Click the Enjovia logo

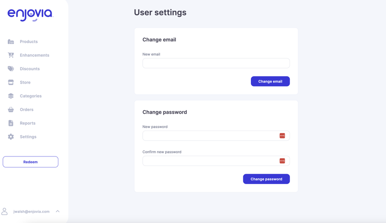coord(30,15)
